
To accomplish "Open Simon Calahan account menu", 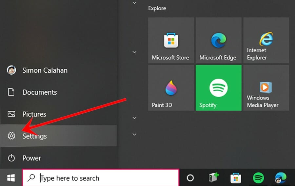I will [58, 70].
